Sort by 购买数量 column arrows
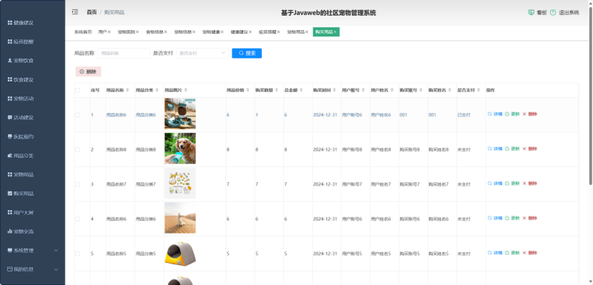 click(277, 90)
